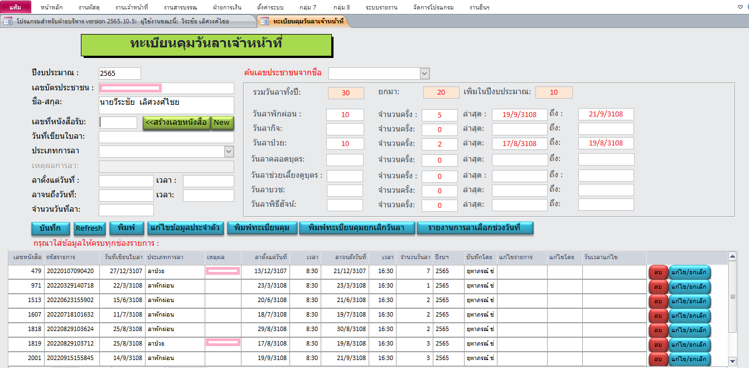749x379 pixels.
Task: Open the ประเภทการลา dropdown
Action: pos(229,152)
